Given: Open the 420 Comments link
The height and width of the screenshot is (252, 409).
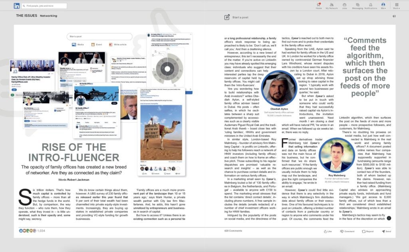Looking at the screenshot, I should pos(233,231).
